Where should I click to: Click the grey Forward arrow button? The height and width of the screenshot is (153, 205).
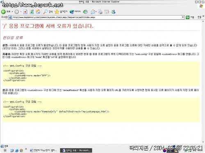click(17, 12)
